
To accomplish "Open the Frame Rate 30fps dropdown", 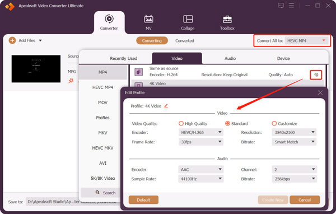I will (201, 142).
